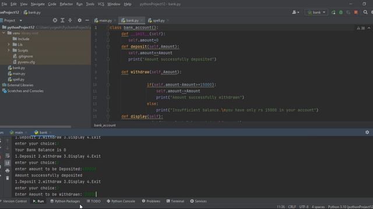Click the Run with Coverage icon
Screen dimensions: 373x209
point(349,12)
